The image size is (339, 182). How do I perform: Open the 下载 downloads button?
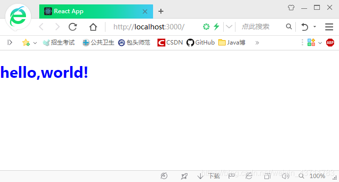(209, 176)
